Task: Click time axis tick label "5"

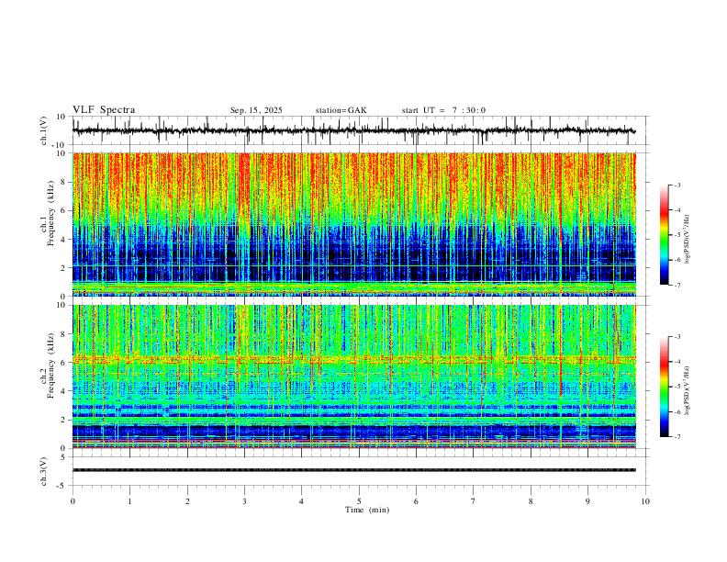Action: pyautogui.click(x=359, y=501)
